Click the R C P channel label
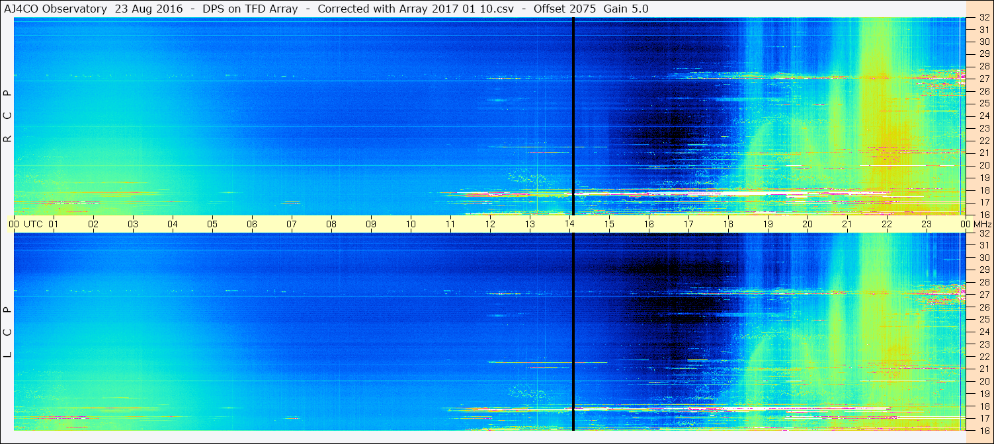The height and width of the screenshot is (444, 994). 7,116
